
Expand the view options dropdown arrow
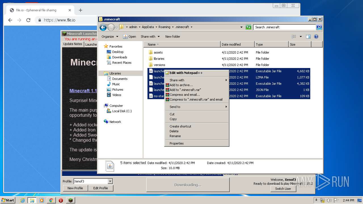coord(301,37)
